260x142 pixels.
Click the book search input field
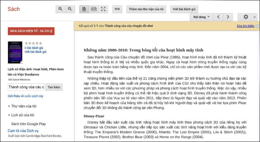[26, 87]
